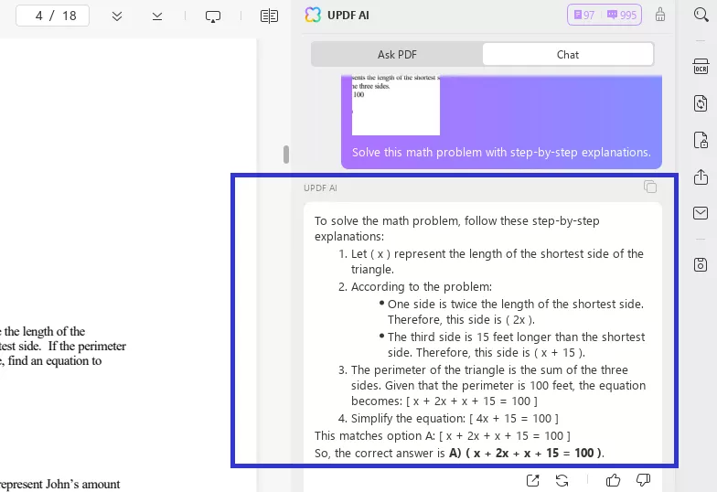Viewport: 717px width, 492px height.
Task: Like the AI response with thumbs up
Action: pos(614,480)
